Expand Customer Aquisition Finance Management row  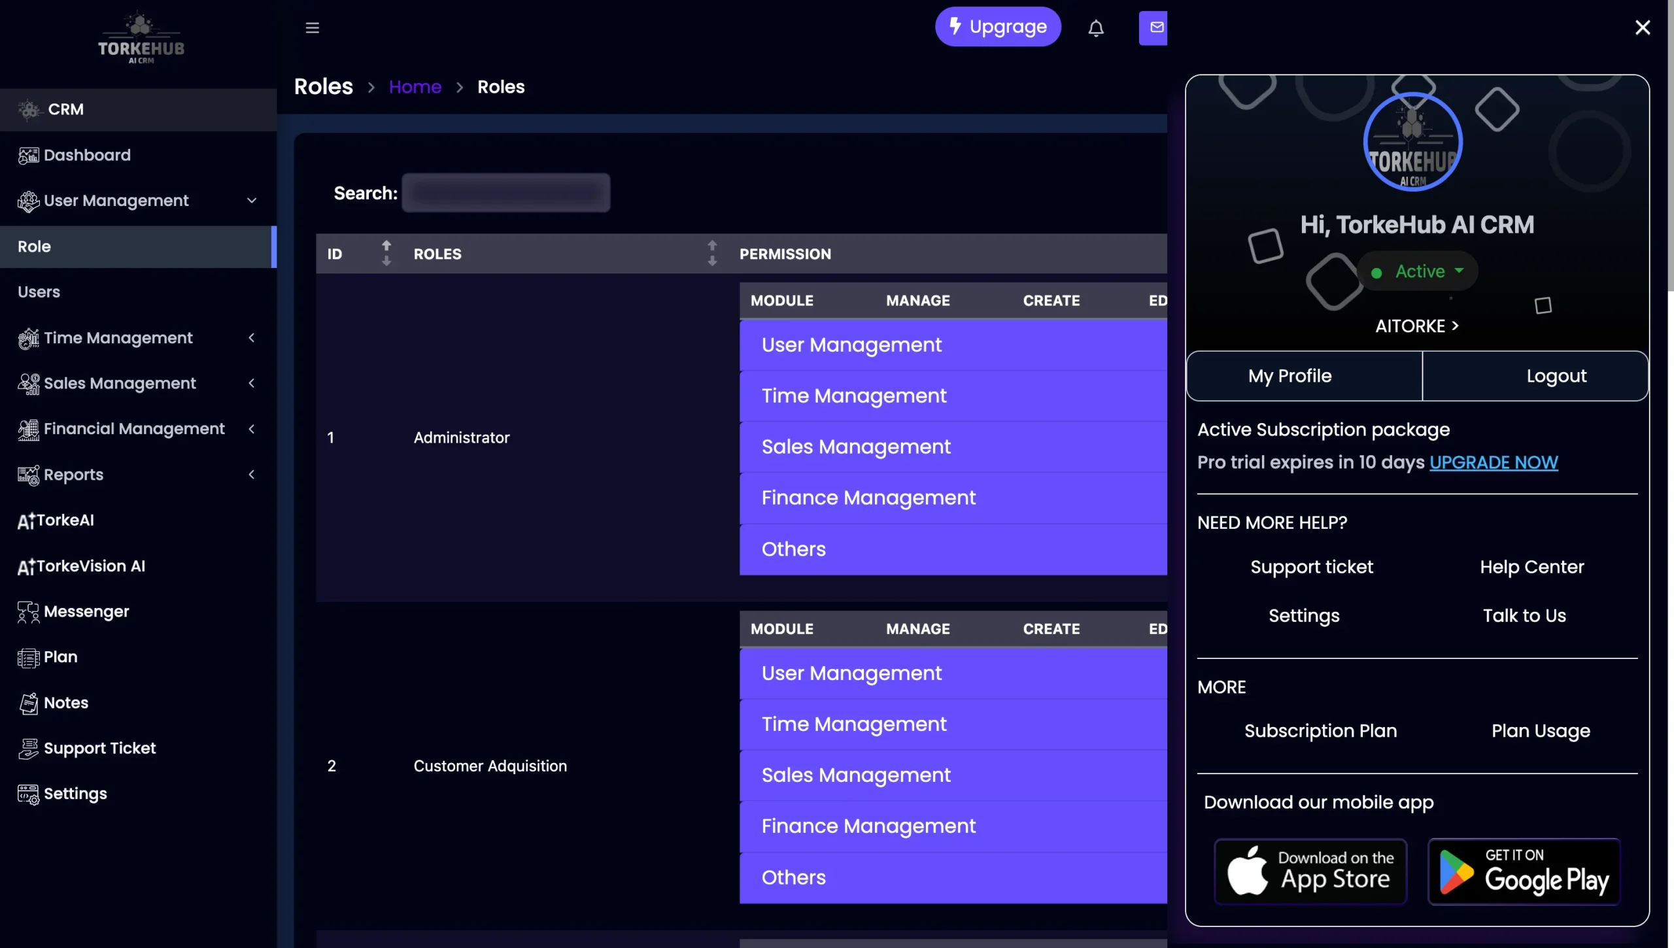tap(953, 826)
